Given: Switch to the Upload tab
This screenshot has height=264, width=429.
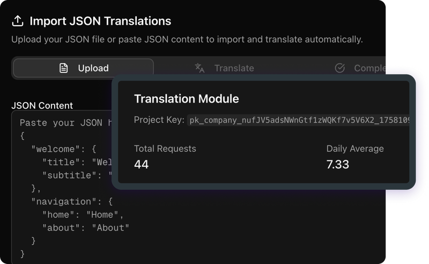Looking at the screenshot, I should click(83, 68).
